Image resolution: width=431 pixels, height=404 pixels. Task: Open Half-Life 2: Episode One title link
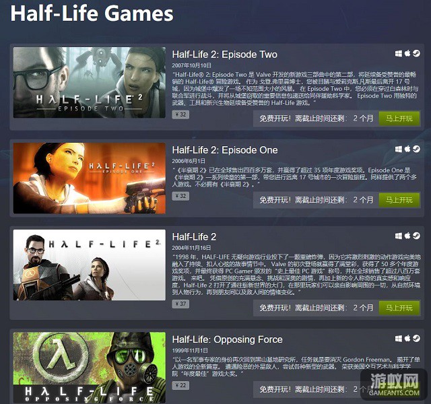[x=225, y=150]
